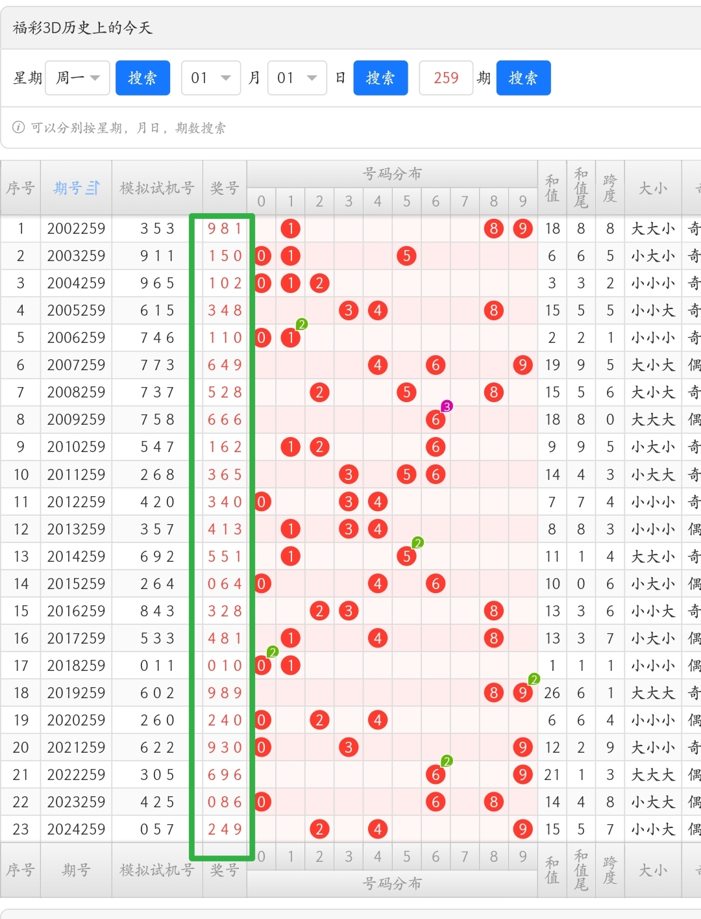Click red ball 5 with badge in row 2014259
Screen dimensions: 701x919
pyautogui.click(x=406, y=557)
